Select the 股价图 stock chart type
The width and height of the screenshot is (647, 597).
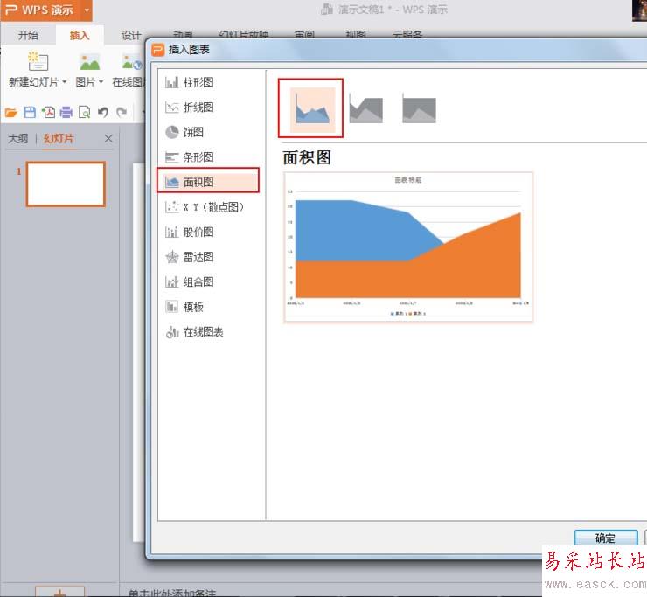coord(190,232)
